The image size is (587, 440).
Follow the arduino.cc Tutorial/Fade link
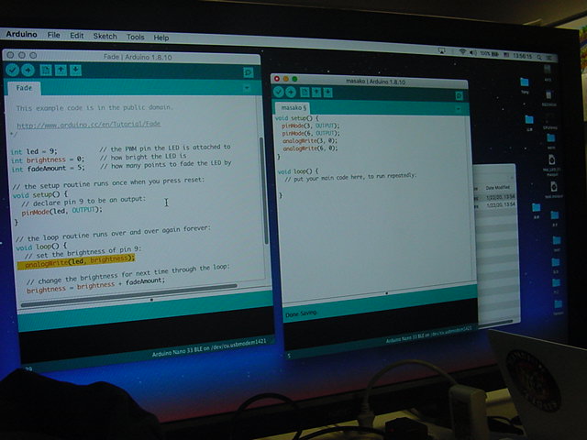pos(89,125)
